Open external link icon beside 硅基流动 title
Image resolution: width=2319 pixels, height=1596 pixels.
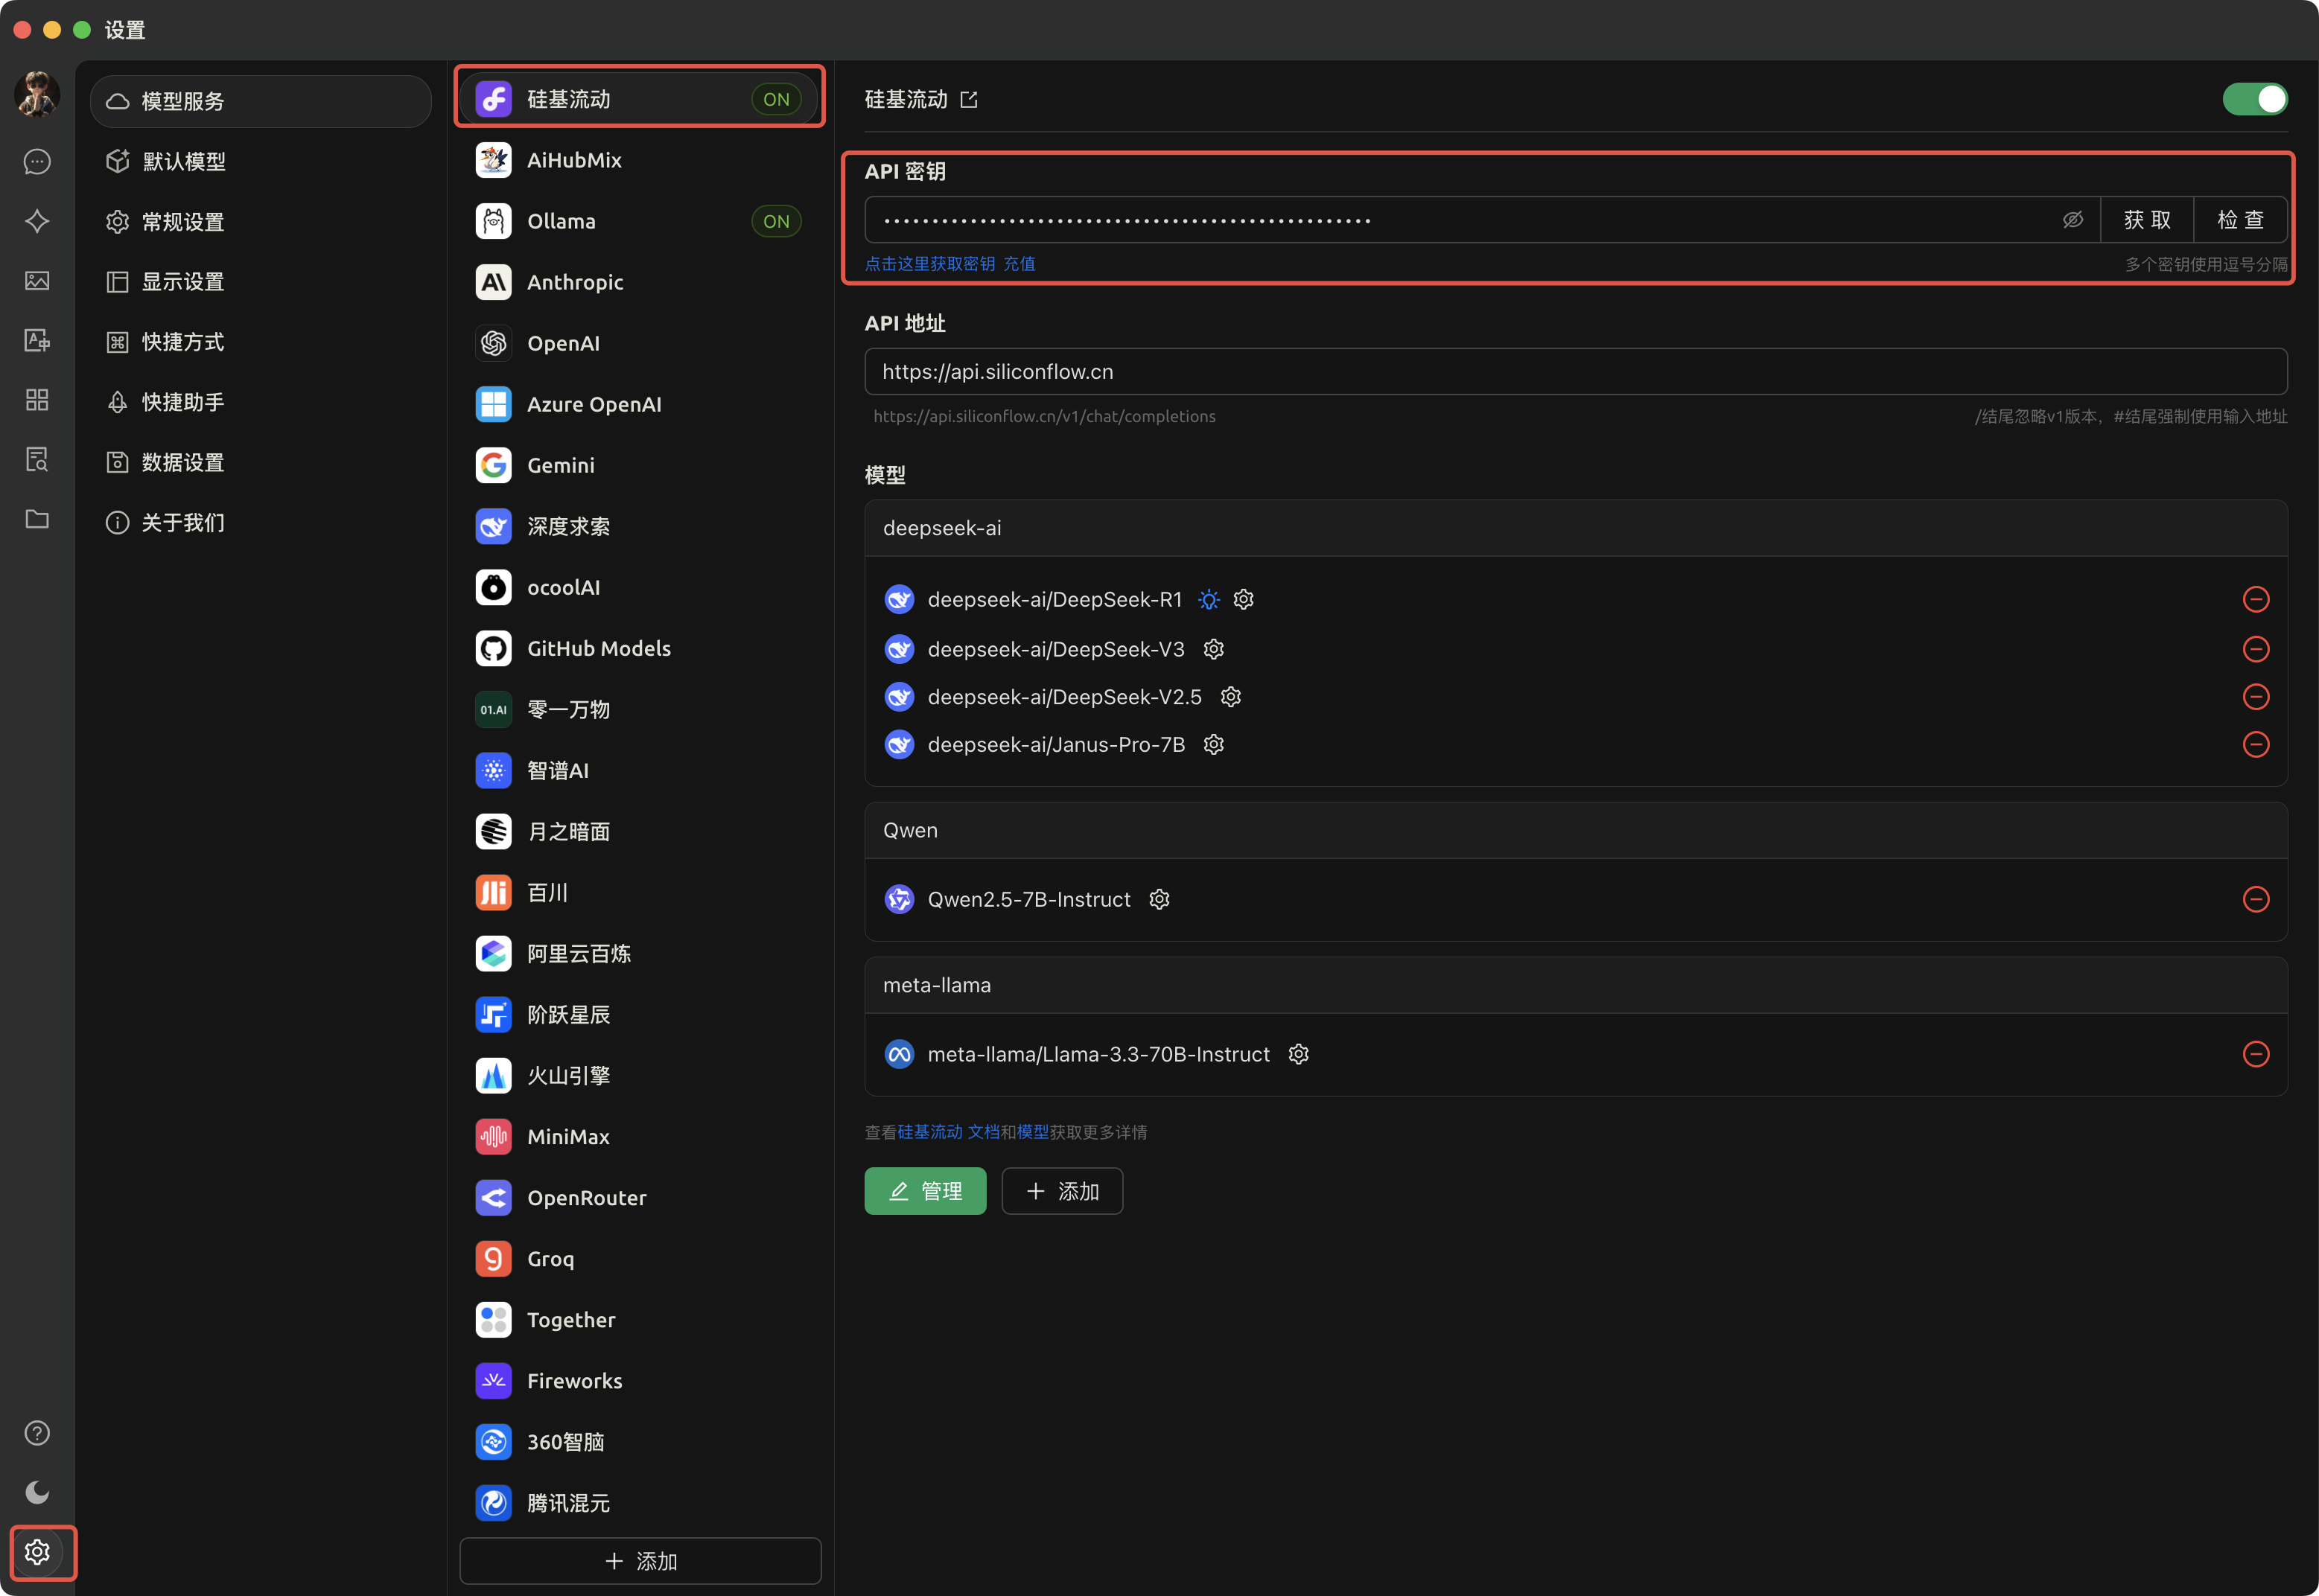(968, 100)
